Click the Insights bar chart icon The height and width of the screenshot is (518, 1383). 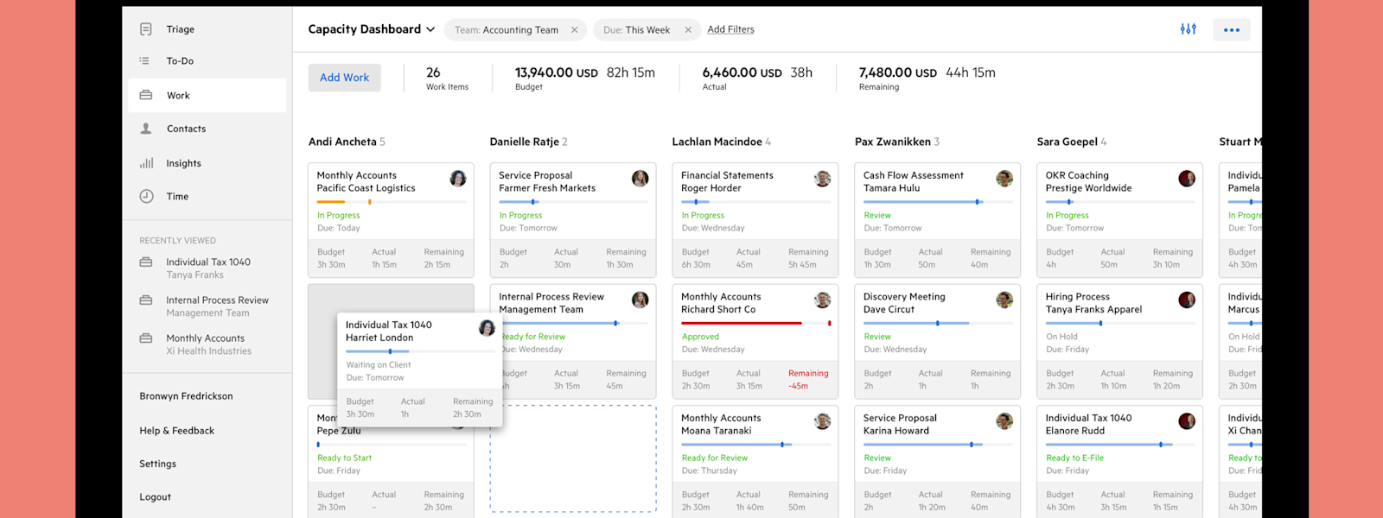pyautogui.click(x=147, y=162)
